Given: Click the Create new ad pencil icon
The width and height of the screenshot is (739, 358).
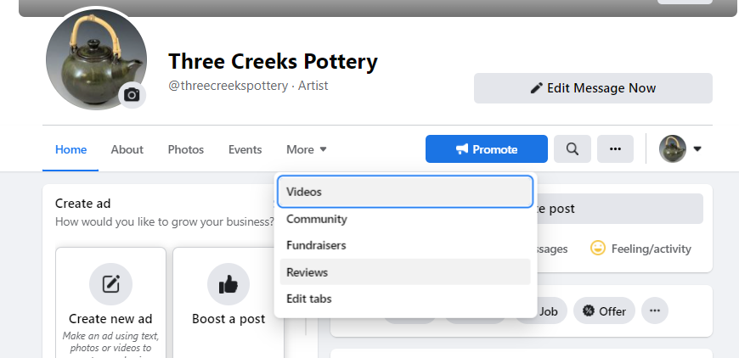Looking at the screenshot, I should click(110, 283).
